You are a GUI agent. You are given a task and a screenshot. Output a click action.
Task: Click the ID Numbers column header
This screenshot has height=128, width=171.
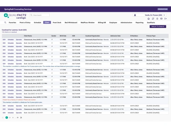click(x=134, y=36)
